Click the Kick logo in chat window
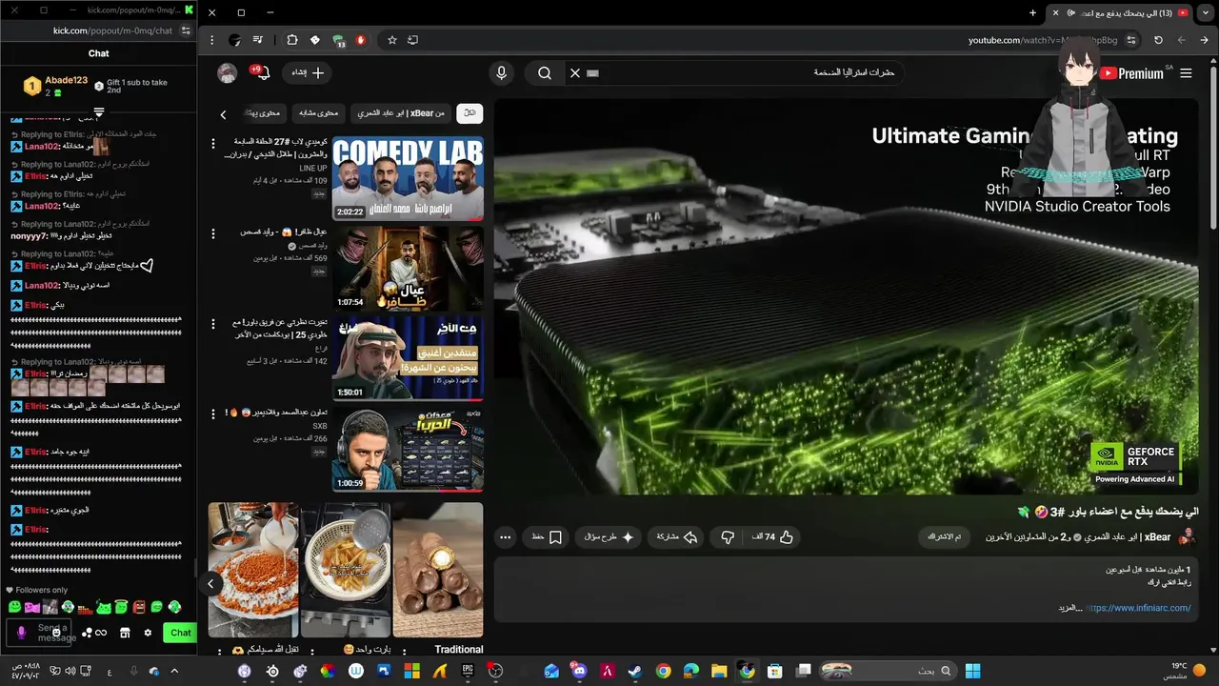 click(189, 10)
